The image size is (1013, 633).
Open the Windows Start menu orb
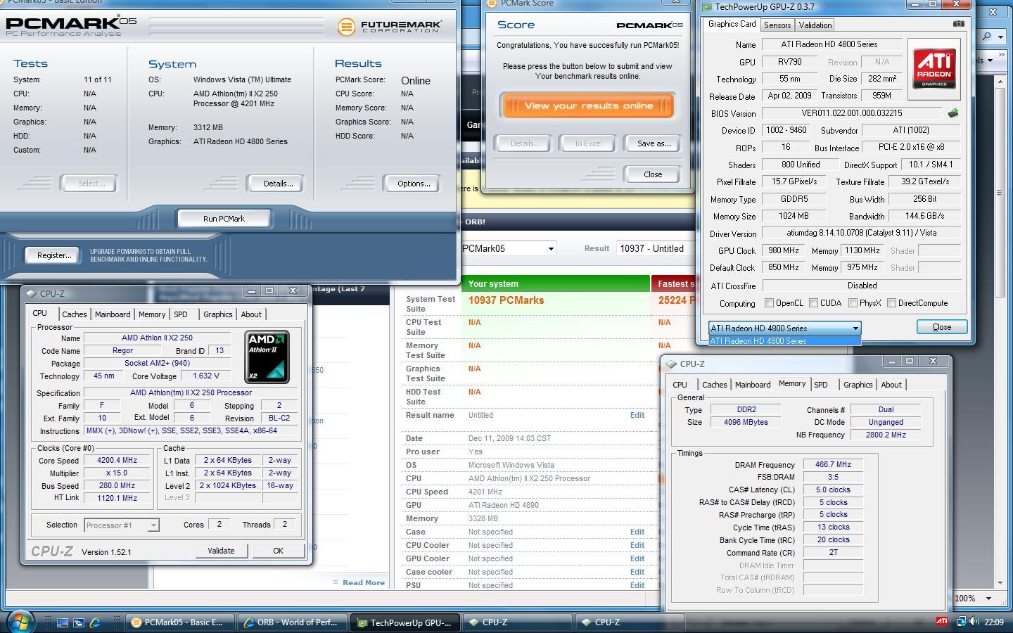(20, 622)
